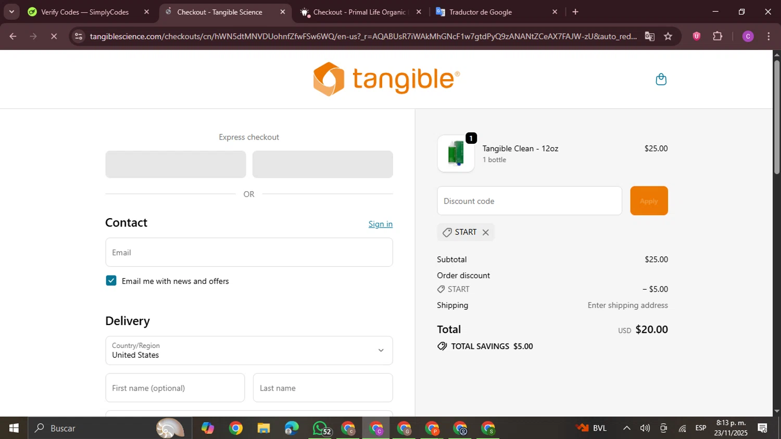Open the uBlock shield extension icon
781x439 pixels.
[696, 36]
